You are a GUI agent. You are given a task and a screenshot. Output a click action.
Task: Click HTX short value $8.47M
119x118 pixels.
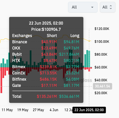(50, 60)
